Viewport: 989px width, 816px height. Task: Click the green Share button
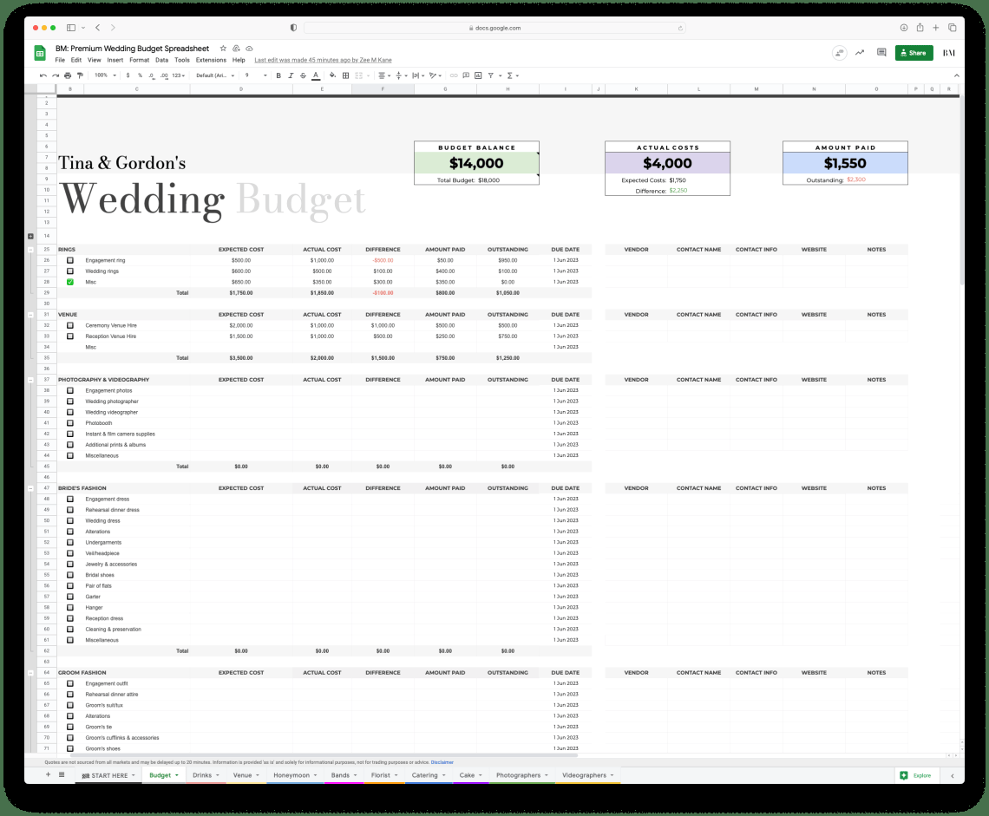coord(914,53)
